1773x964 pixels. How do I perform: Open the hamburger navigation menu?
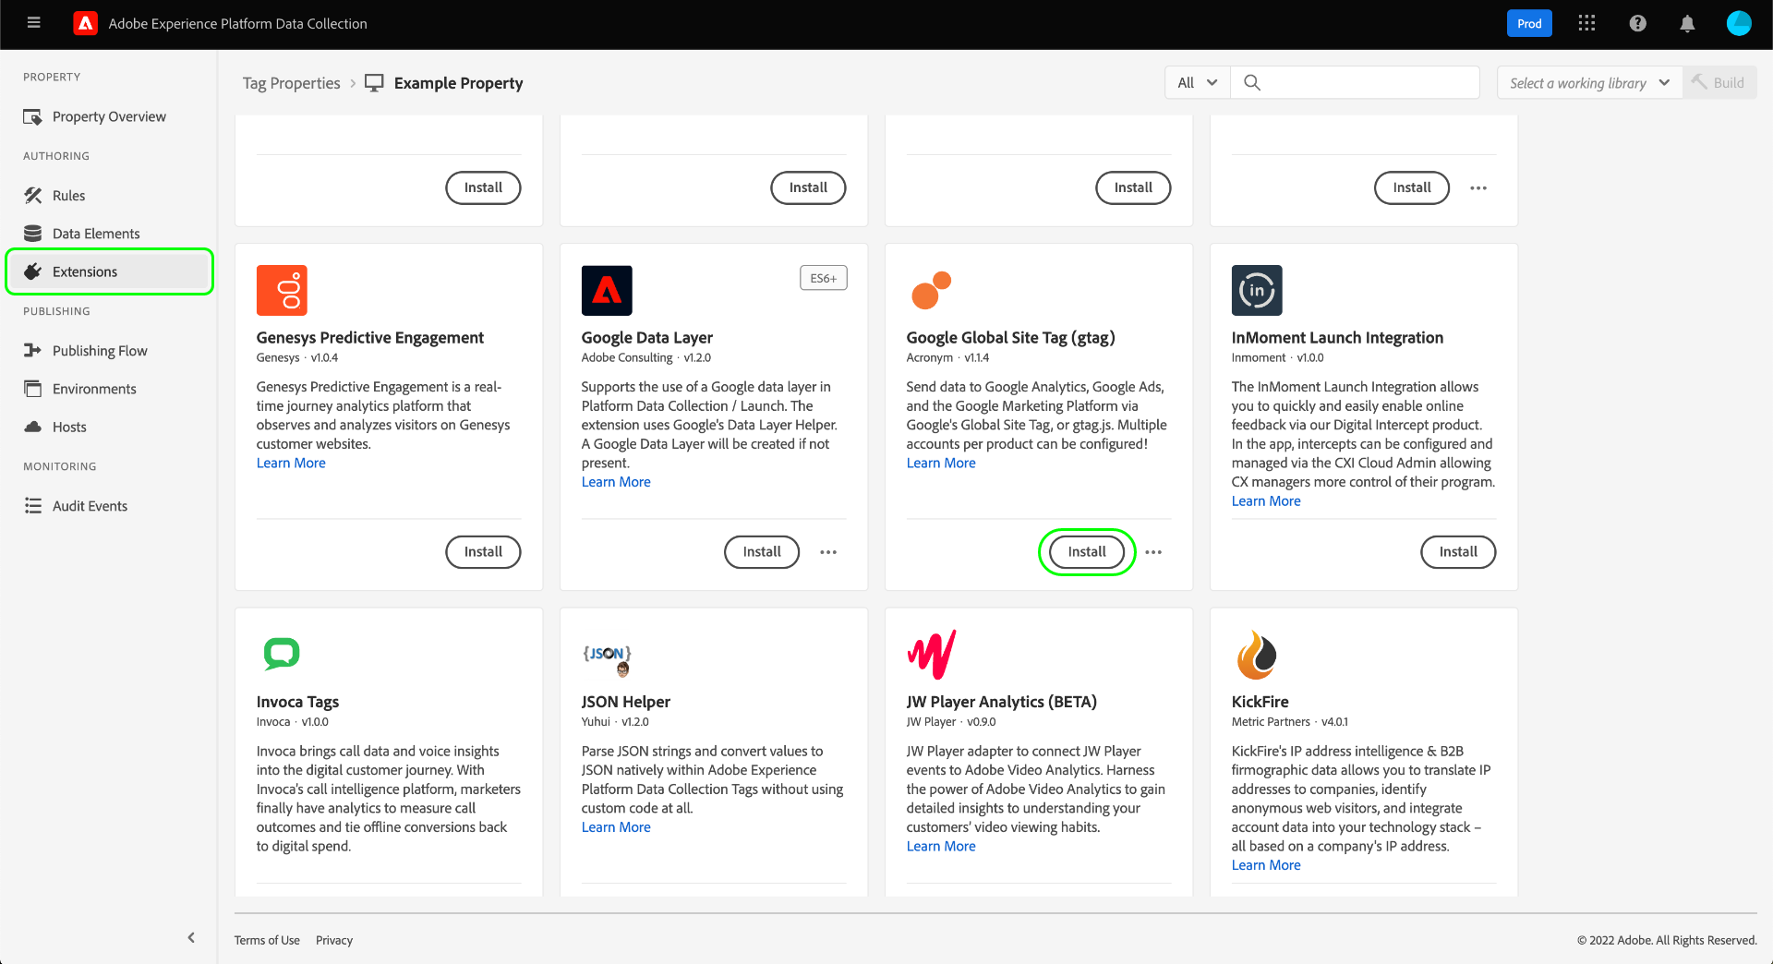coord(34,23)
